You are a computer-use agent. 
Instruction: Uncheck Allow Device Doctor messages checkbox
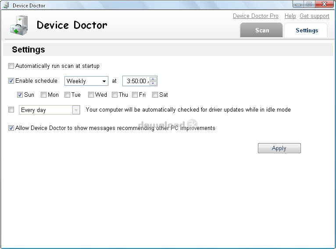pos(11,128)
